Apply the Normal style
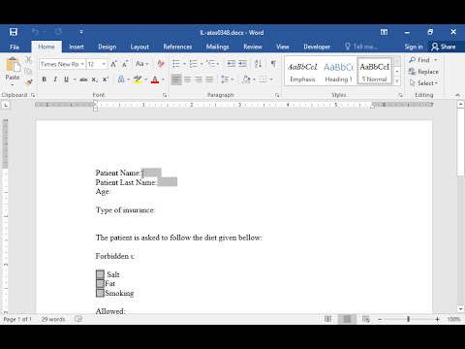The width and height of the screenshot is (465, 349). click(x=375, y=72)
